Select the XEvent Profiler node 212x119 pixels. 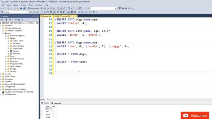tap(10, 95)
